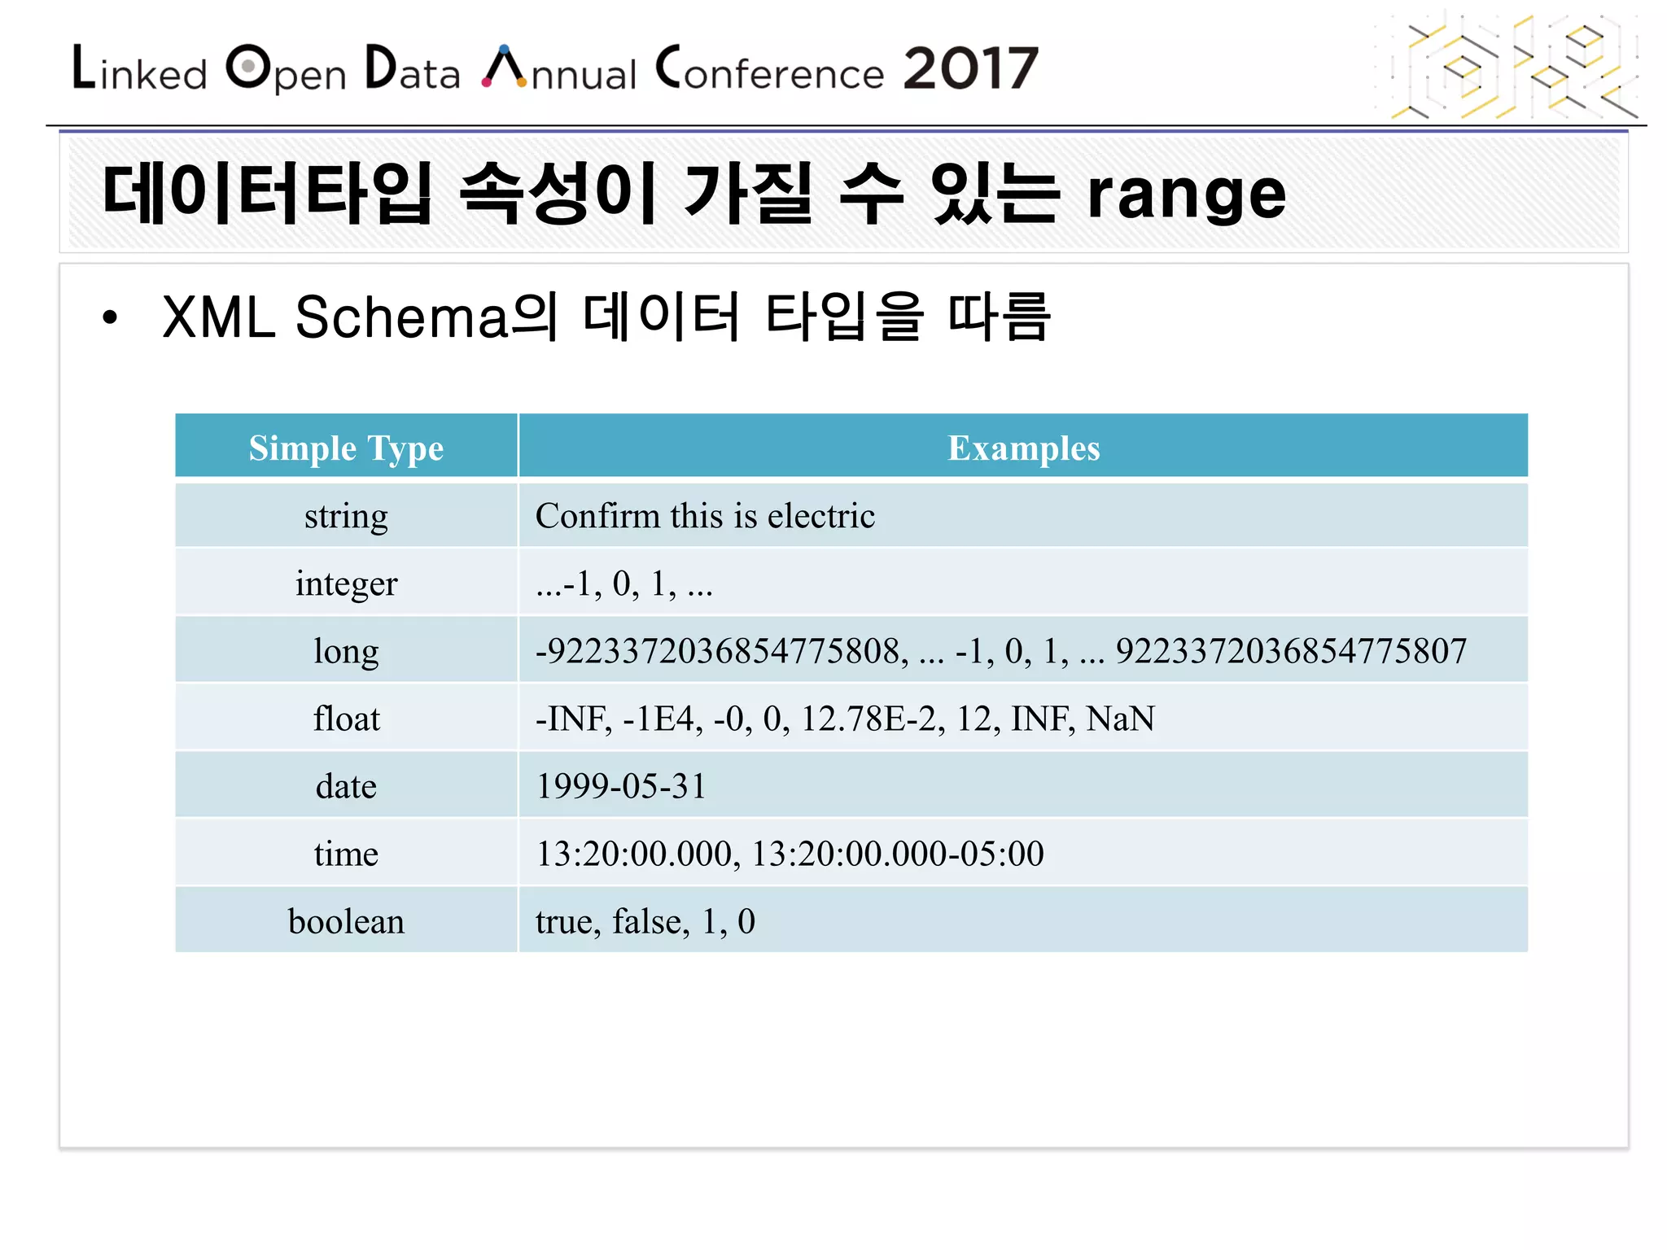
Task: Click the bullet text 'XML Schema의 데이터 타입을 따름'
Action: pyautogui.click(x=606, y=317)
